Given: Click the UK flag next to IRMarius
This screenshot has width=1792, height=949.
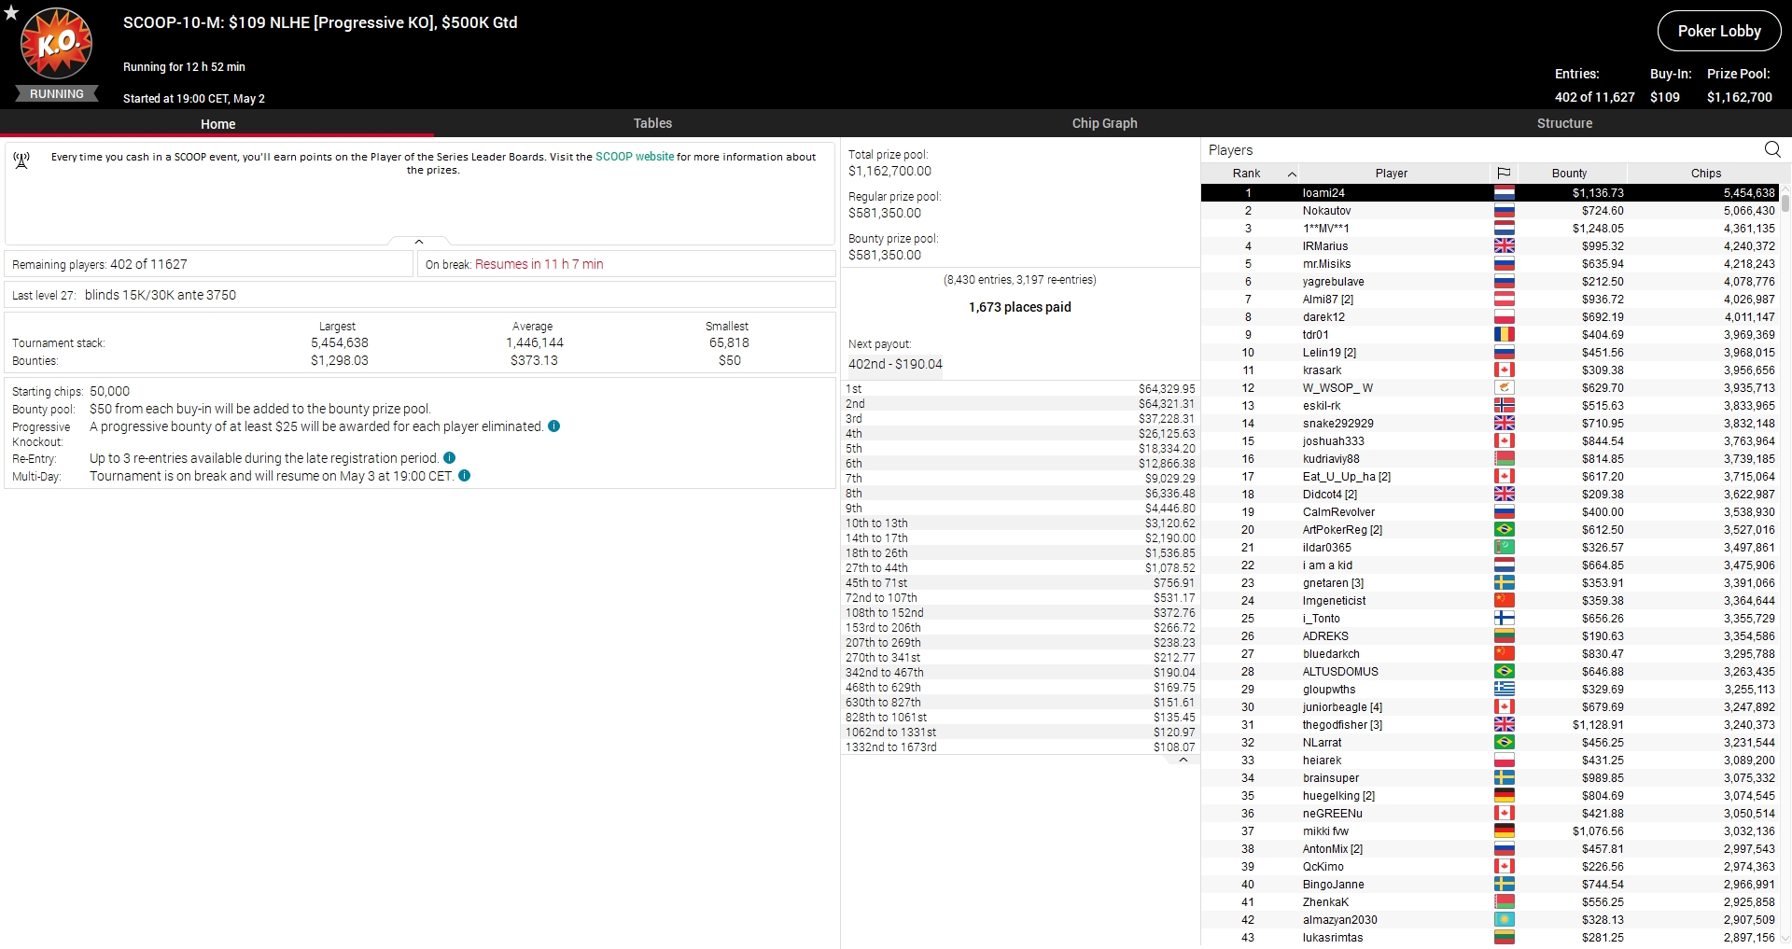Looking at the screenshot, I should tap(1504, 246).
